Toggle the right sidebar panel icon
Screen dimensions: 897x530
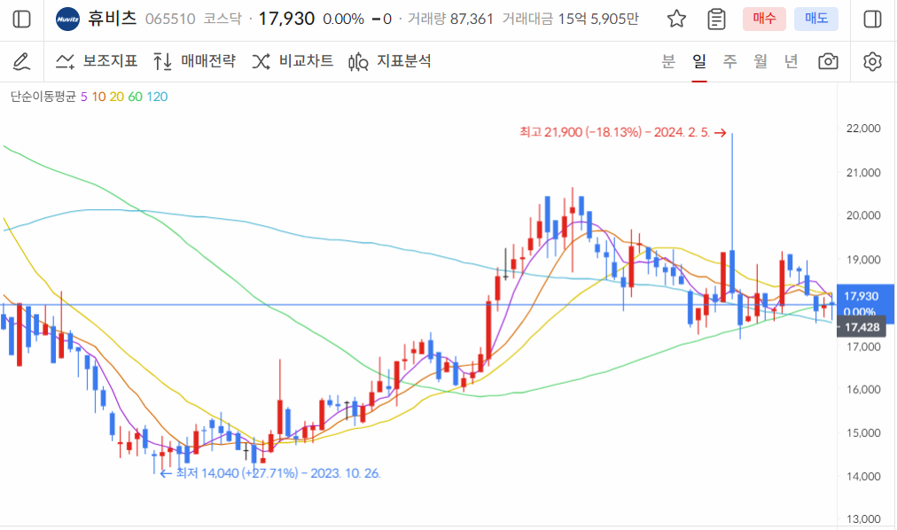click(x=872, y=19)
